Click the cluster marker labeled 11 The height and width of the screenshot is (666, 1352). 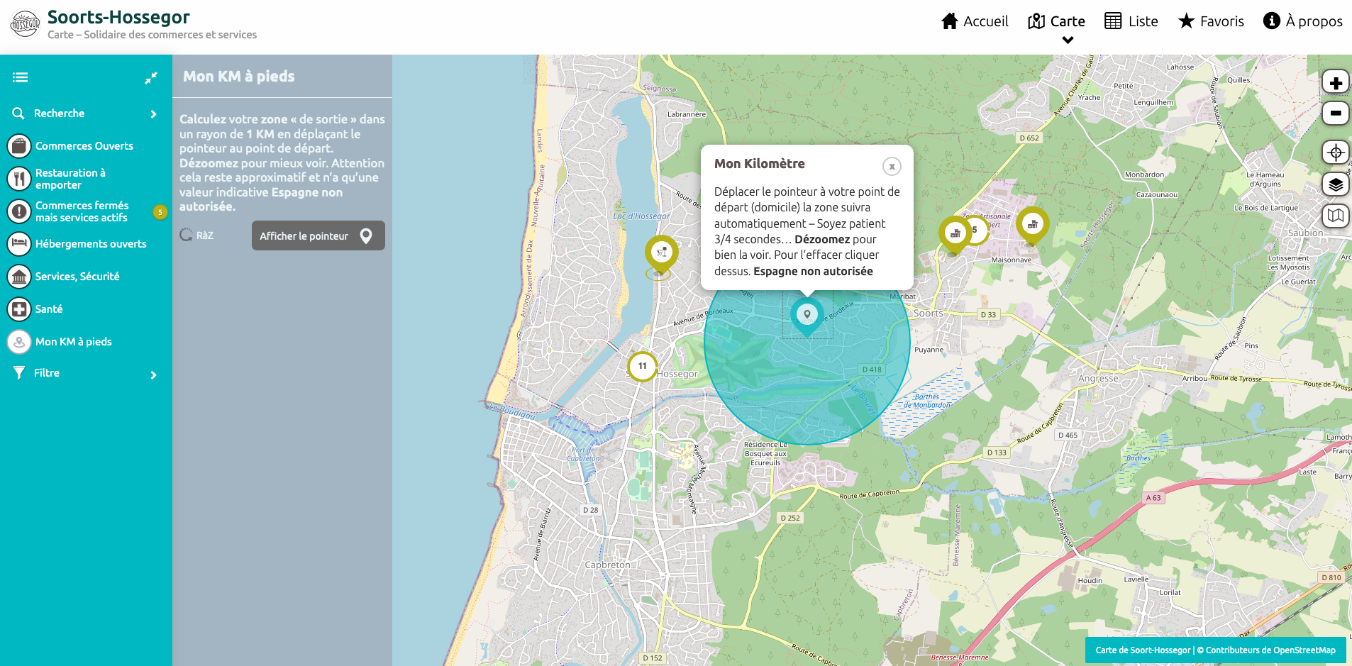point(642,367)
